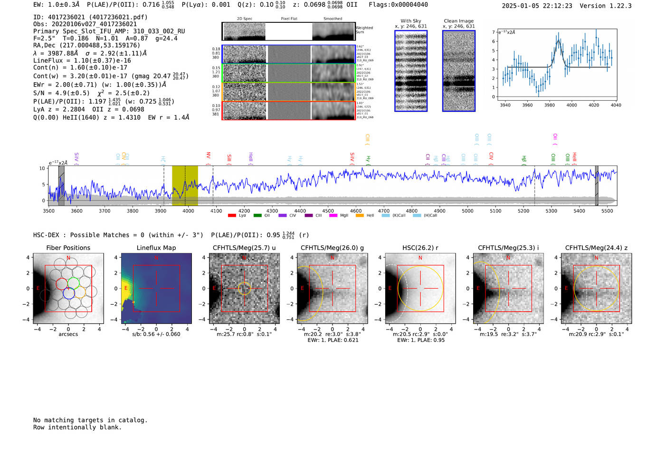Click 'Row intentionally blank.' text
Viewport: 665px width, 453px height.
pyautogui.click(x=77, y=427)
